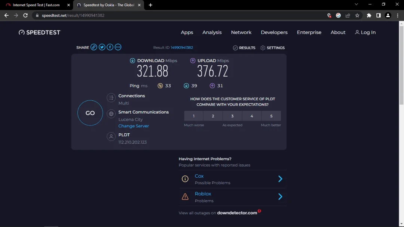Rate customer service 2
Viewport: 404px width, 227px height.
click(x=213, y=116)
